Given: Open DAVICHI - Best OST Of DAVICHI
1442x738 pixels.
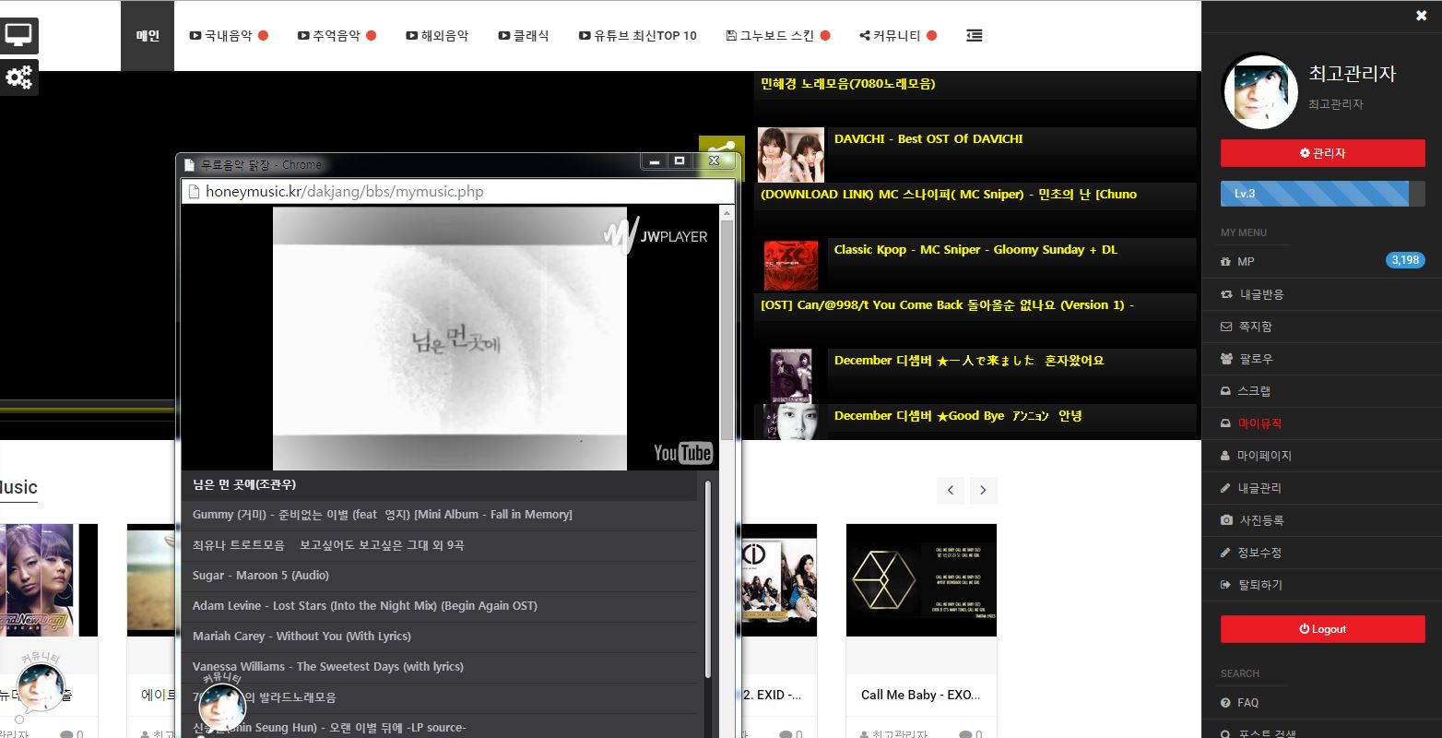Looking at the screenshot, I should coord(928,139).
